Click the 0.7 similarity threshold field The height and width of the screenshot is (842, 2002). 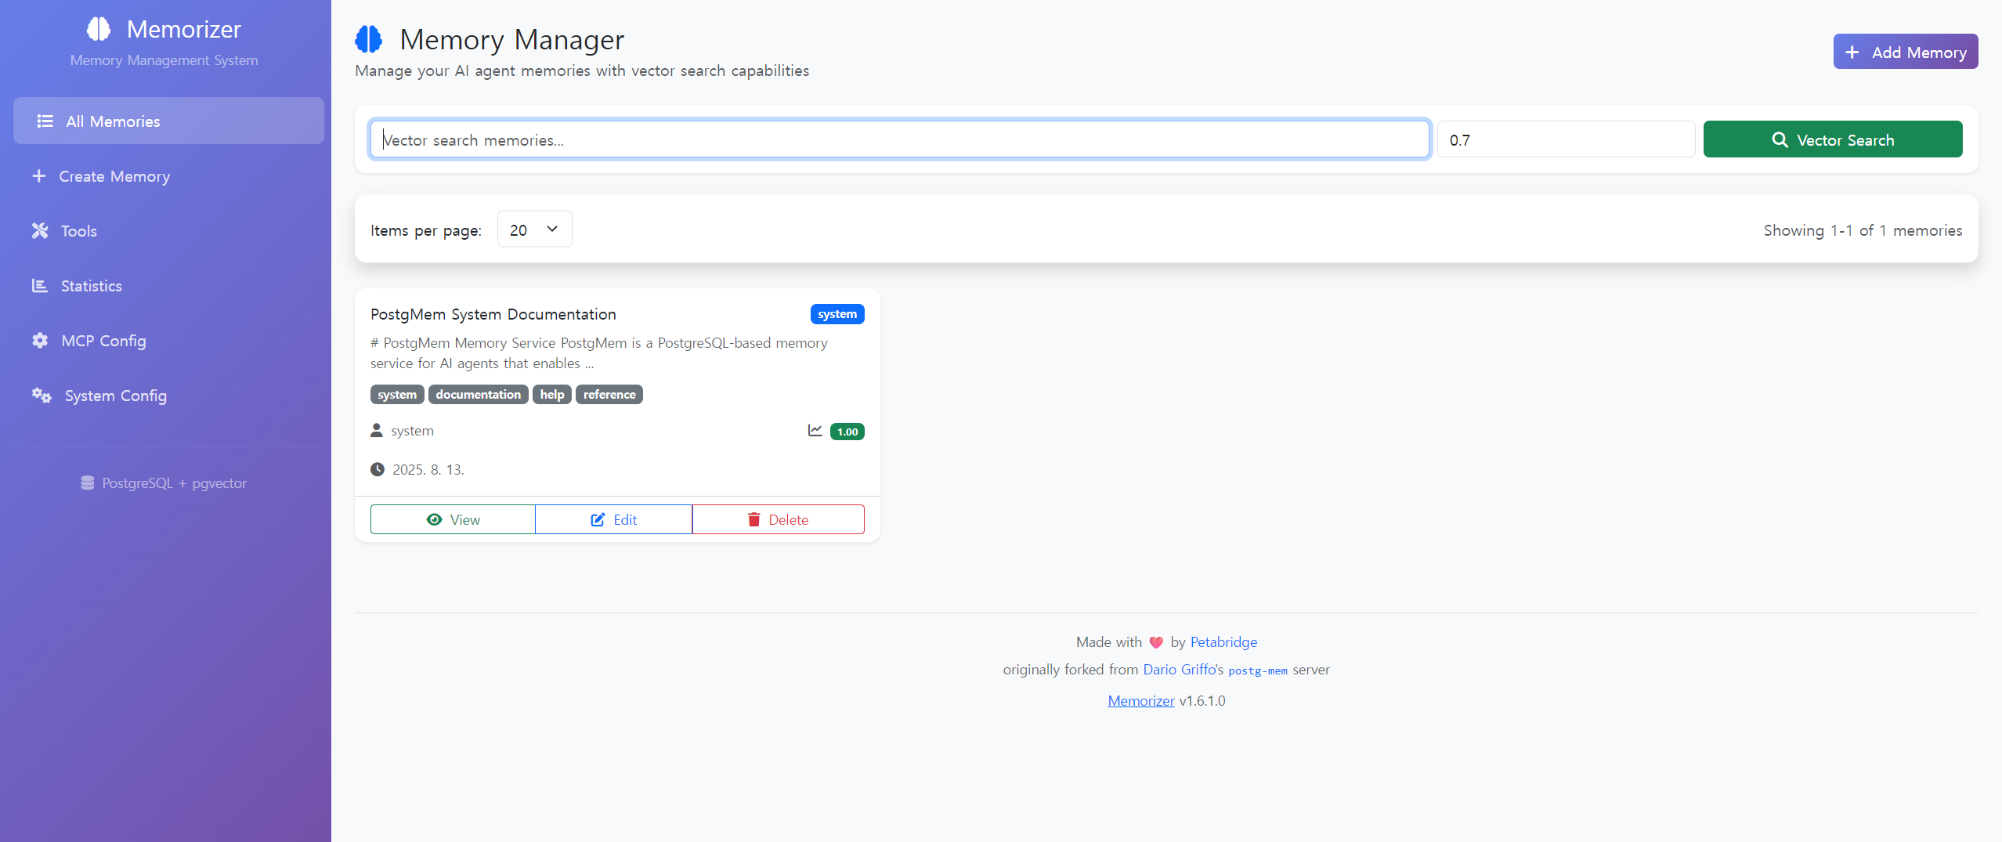(x=1565, y=139)
